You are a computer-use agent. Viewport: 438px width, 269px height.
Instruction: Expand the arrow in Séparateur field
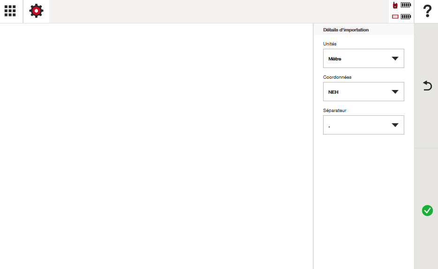395,125
